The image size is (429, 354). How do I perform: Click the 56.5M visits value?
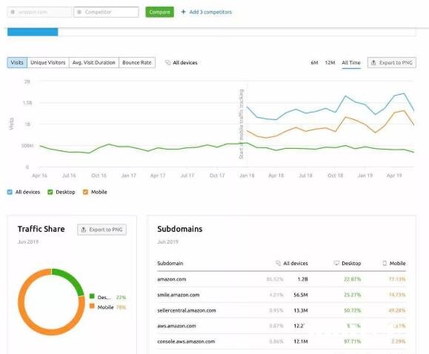click(301, 295)
